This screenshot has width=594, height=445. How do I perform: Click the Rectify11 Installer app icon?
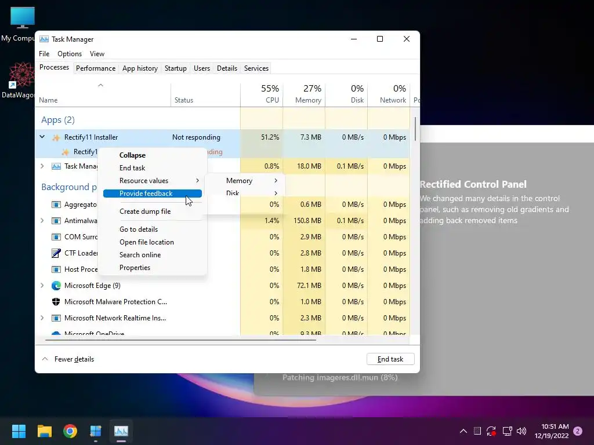click(56, 137)
